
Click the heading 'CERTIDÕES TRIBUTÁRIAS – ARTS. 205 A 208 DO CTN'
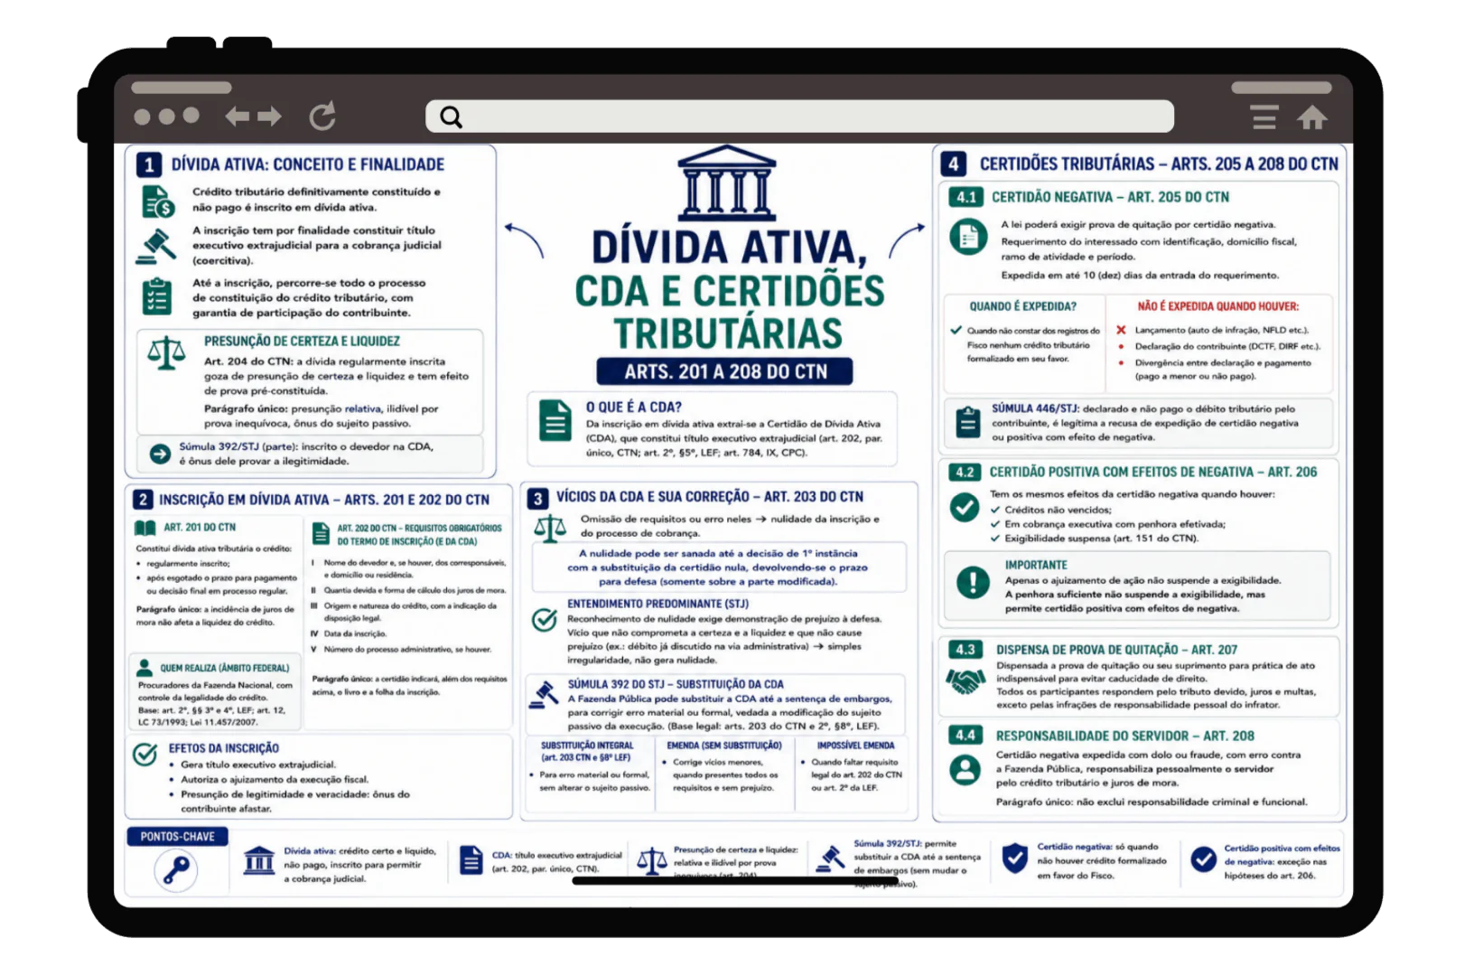click(1159, 164)
